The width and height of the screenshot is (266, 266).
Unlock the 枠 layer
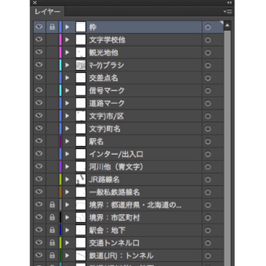(52, 27)
